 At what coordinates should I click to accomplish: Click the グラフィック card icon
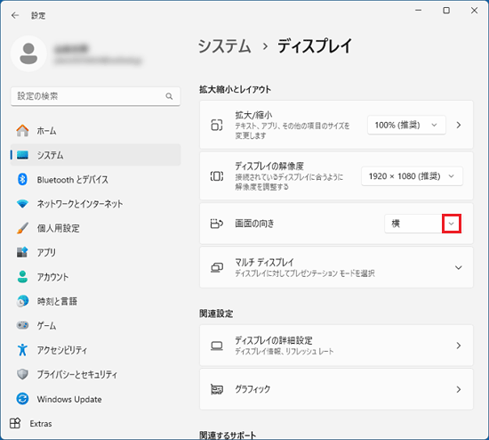click(x=217, y=389)
